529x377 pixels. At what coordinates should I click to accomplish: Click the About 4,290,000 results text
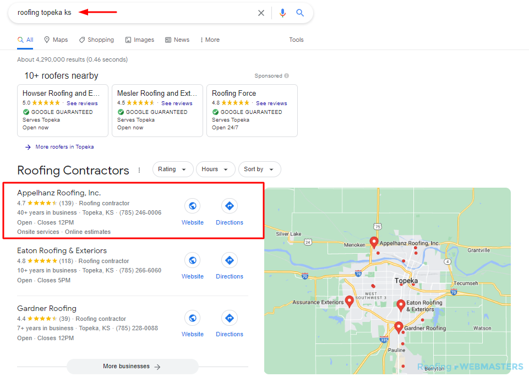73,59
